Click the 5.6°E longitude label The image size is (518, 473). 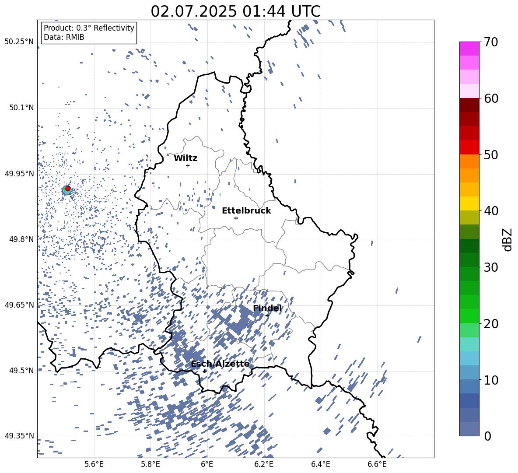pos(94,464)
